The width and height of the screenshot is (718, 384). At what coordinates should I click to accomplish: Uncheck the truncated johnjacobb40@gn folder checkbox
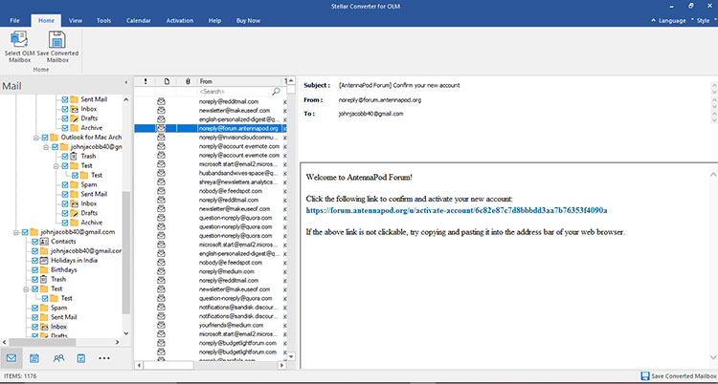[x=55, y=147]
